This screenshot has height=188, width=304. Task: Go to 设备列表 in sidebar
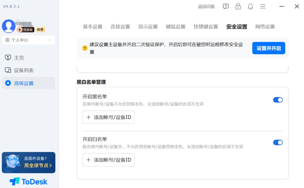(x=24, y=70)
